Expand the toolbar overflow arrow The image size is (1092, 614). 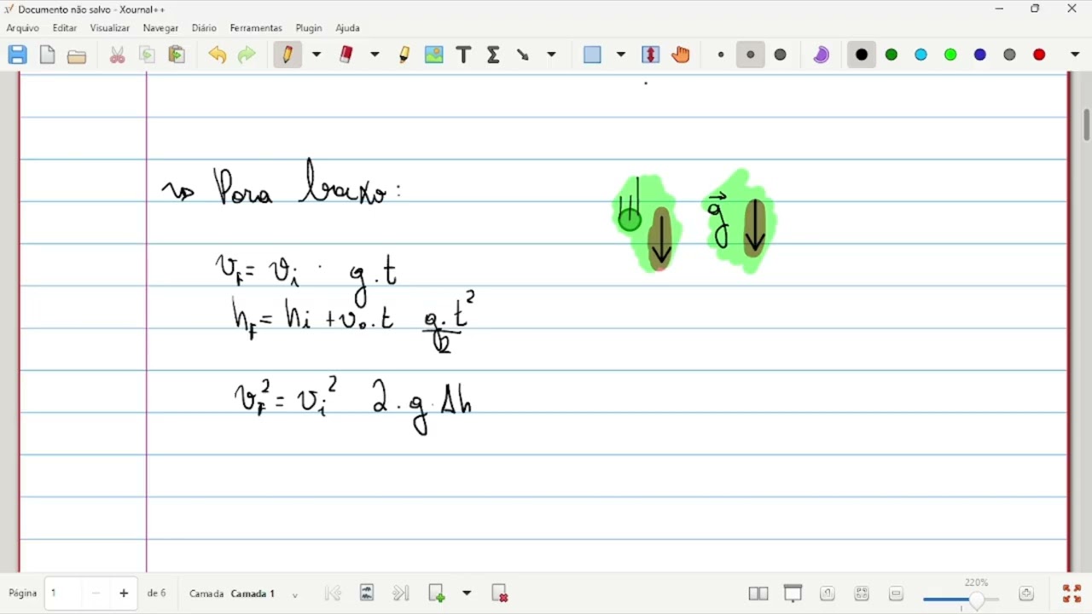(x=1075, y=55)
